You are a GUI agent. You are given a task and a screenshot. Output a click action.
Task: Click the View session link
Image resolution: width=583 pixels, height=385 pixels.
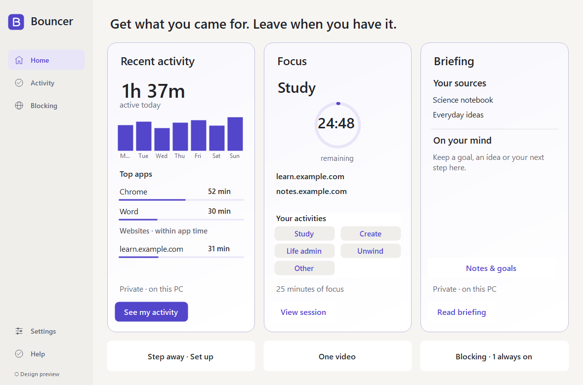click(x=303, y=312)
